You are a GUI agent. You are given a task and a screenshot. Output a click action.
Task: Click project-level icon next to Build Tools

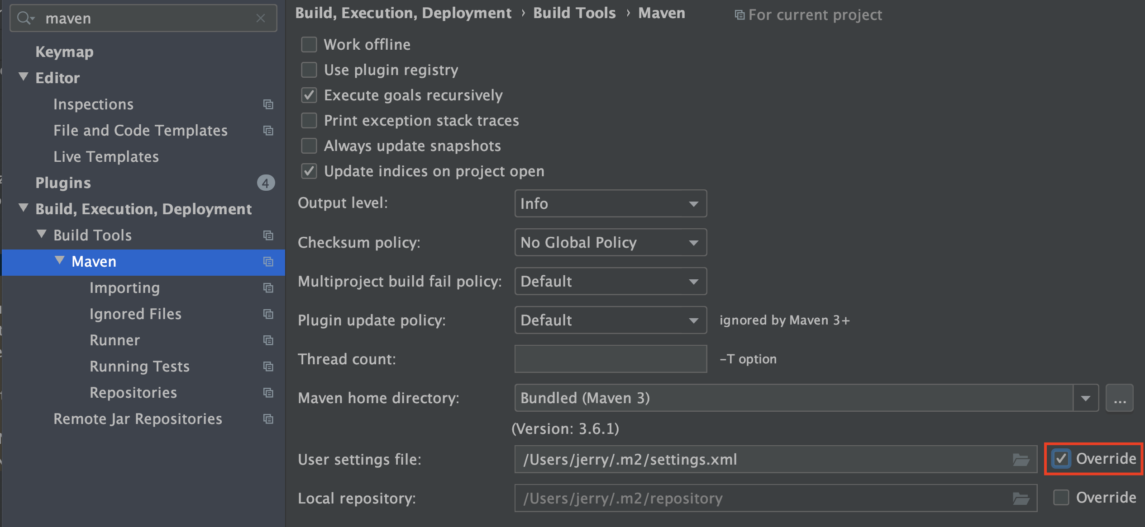268,235
